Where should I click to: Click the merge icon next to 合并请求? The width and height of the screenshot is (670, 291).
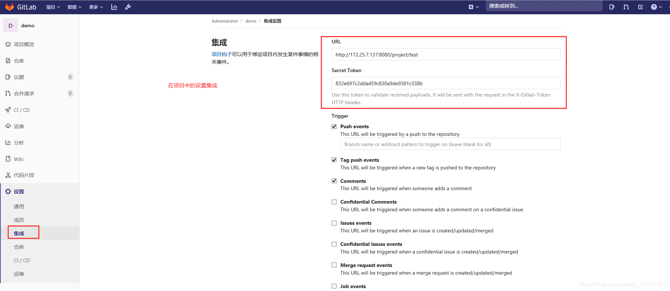click(x=8, y=93)
